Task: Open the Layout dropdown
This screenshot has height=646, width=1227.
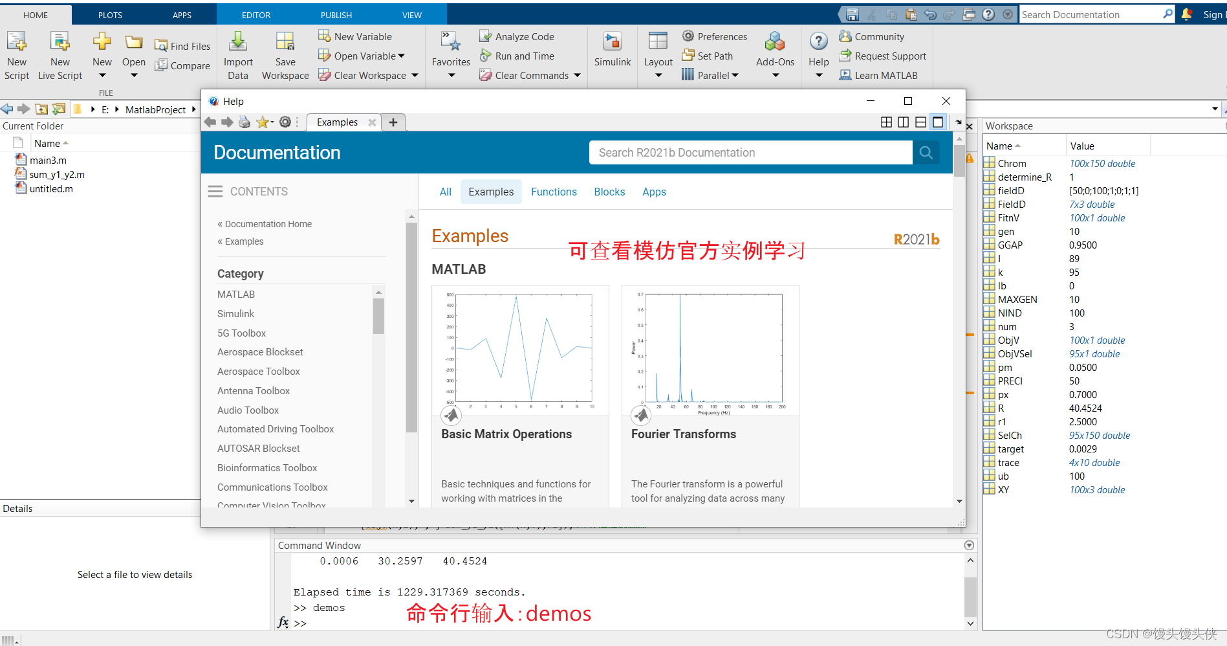Action: [658, 76]
